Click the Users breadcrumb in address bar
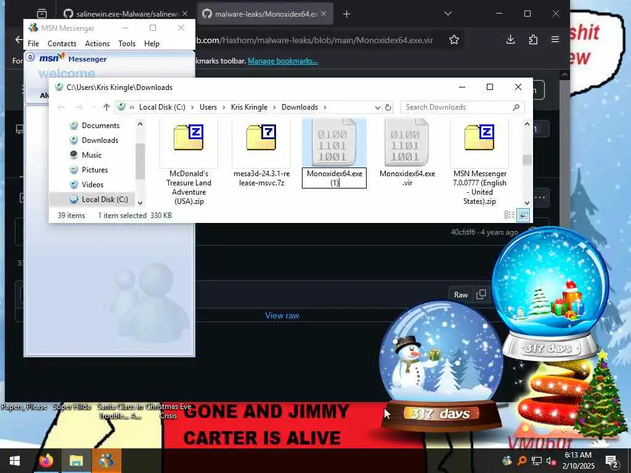This screenshot has width=631, height=473. pyautogui.click(x=208, y=107)
